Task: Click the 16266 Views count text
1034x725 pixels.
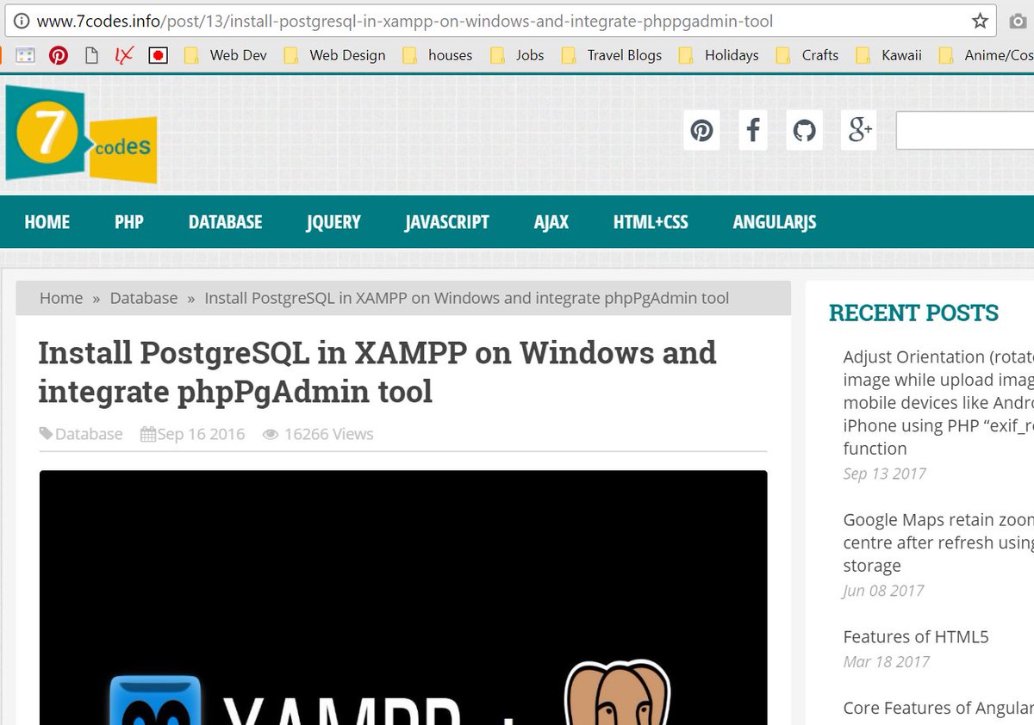Action: click(x=329, y=434)
